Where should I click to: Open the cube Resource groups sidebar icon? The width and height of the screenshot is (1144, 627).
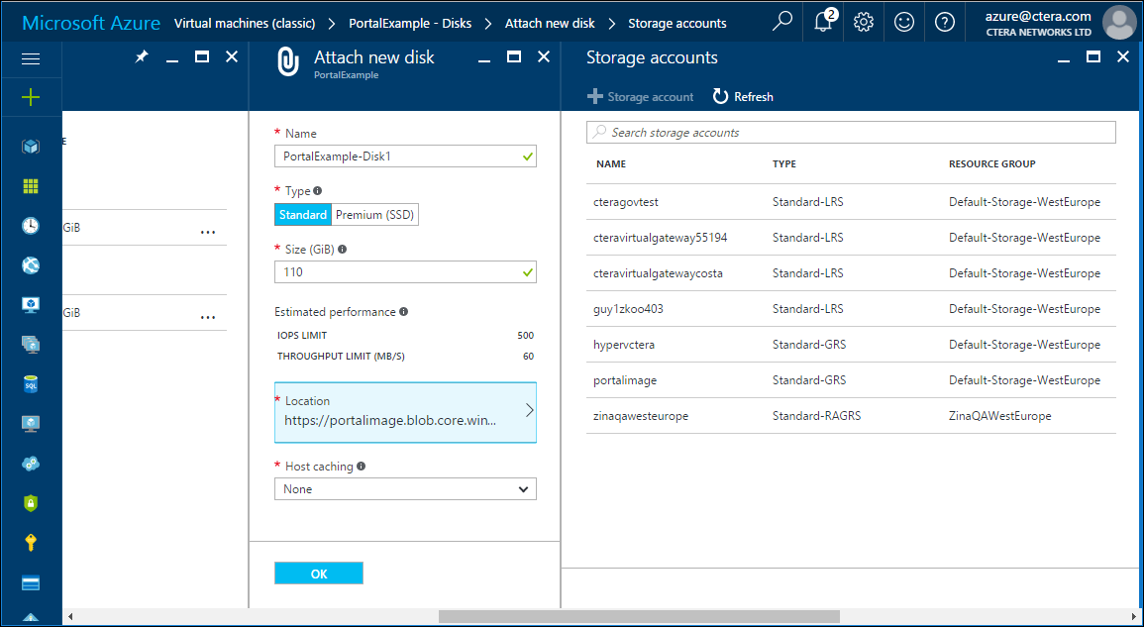[31, 147]
